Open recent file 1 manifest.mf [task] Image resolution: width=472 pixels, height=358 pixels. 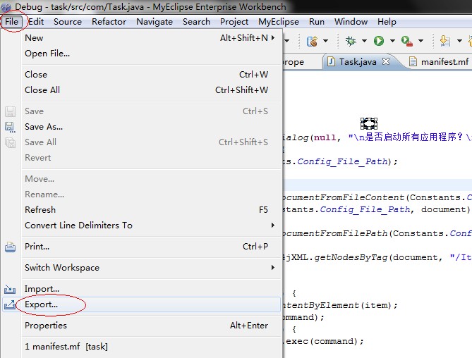[x=66, y=347]
